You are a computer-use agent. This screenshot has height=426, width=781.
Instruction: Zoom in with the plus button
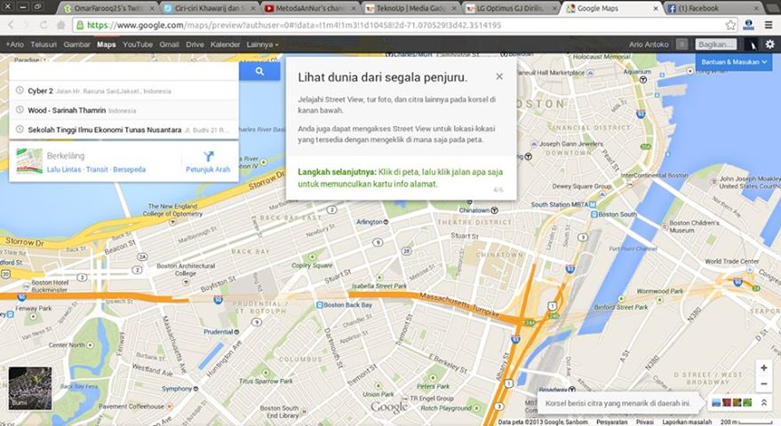pyautogui.click(x=763, y=367)
